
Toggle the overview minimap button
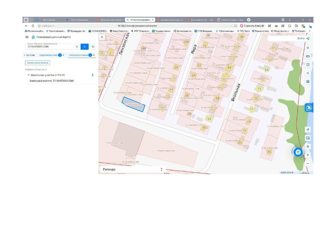point(308,138)
